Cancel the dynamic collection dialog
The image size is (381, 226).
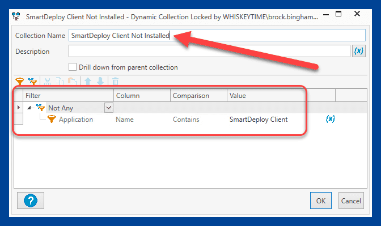pos(351,201)
